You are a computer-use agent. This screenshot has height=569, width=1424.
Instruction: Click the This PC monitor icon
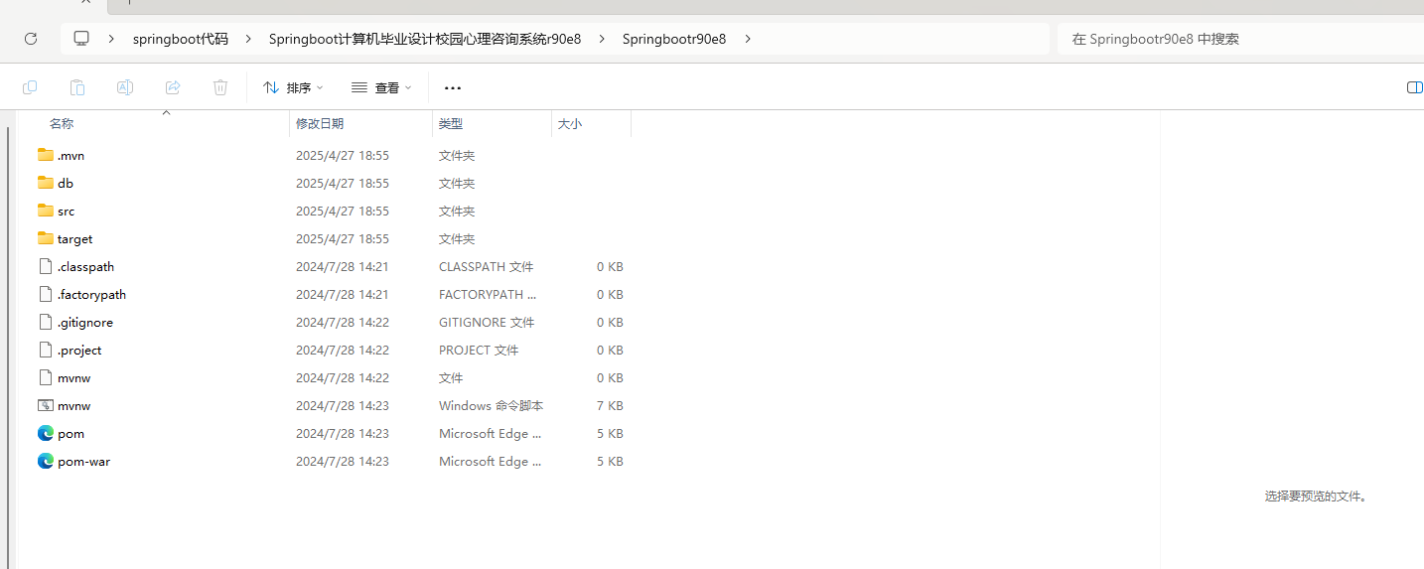pos(81,39)
